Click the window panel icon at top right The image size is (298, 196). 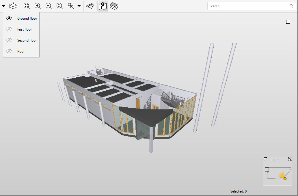coord(288,22)
